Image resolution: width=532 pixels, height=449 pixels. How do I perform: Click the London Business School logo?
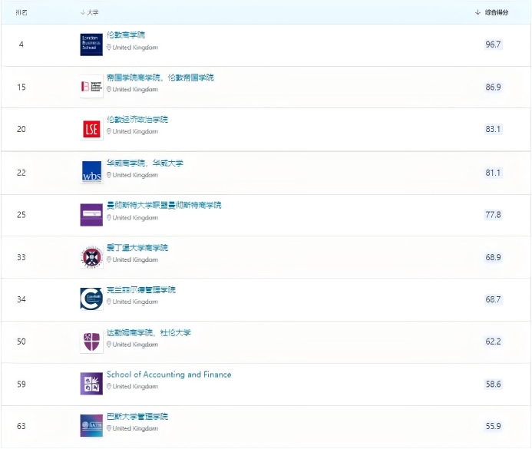[91, 45]
